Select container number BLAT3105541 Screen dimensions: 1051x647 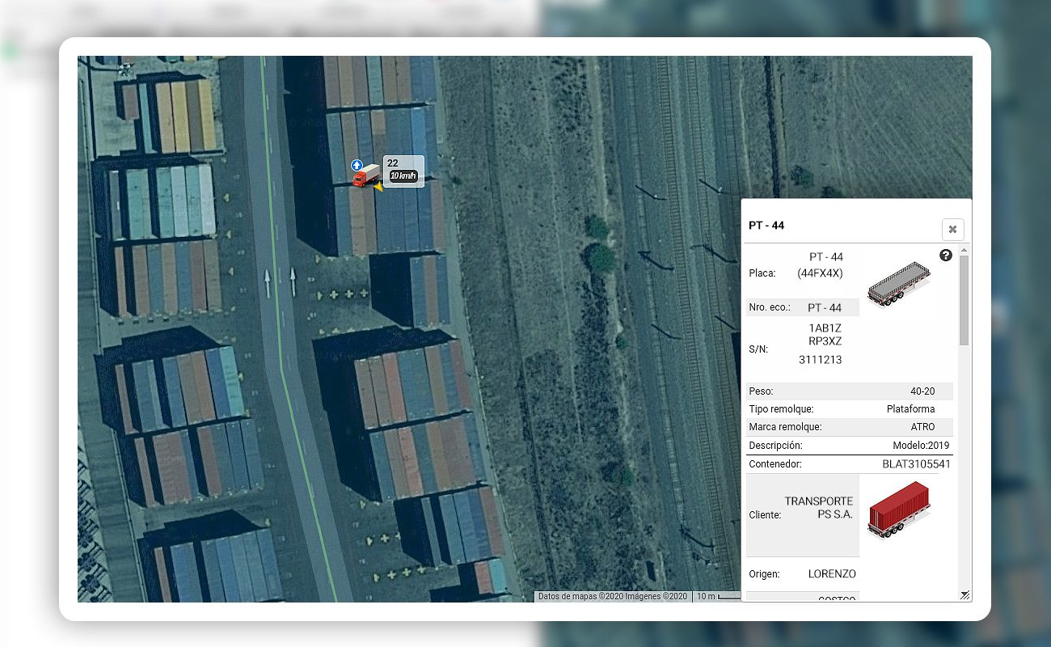916,464
